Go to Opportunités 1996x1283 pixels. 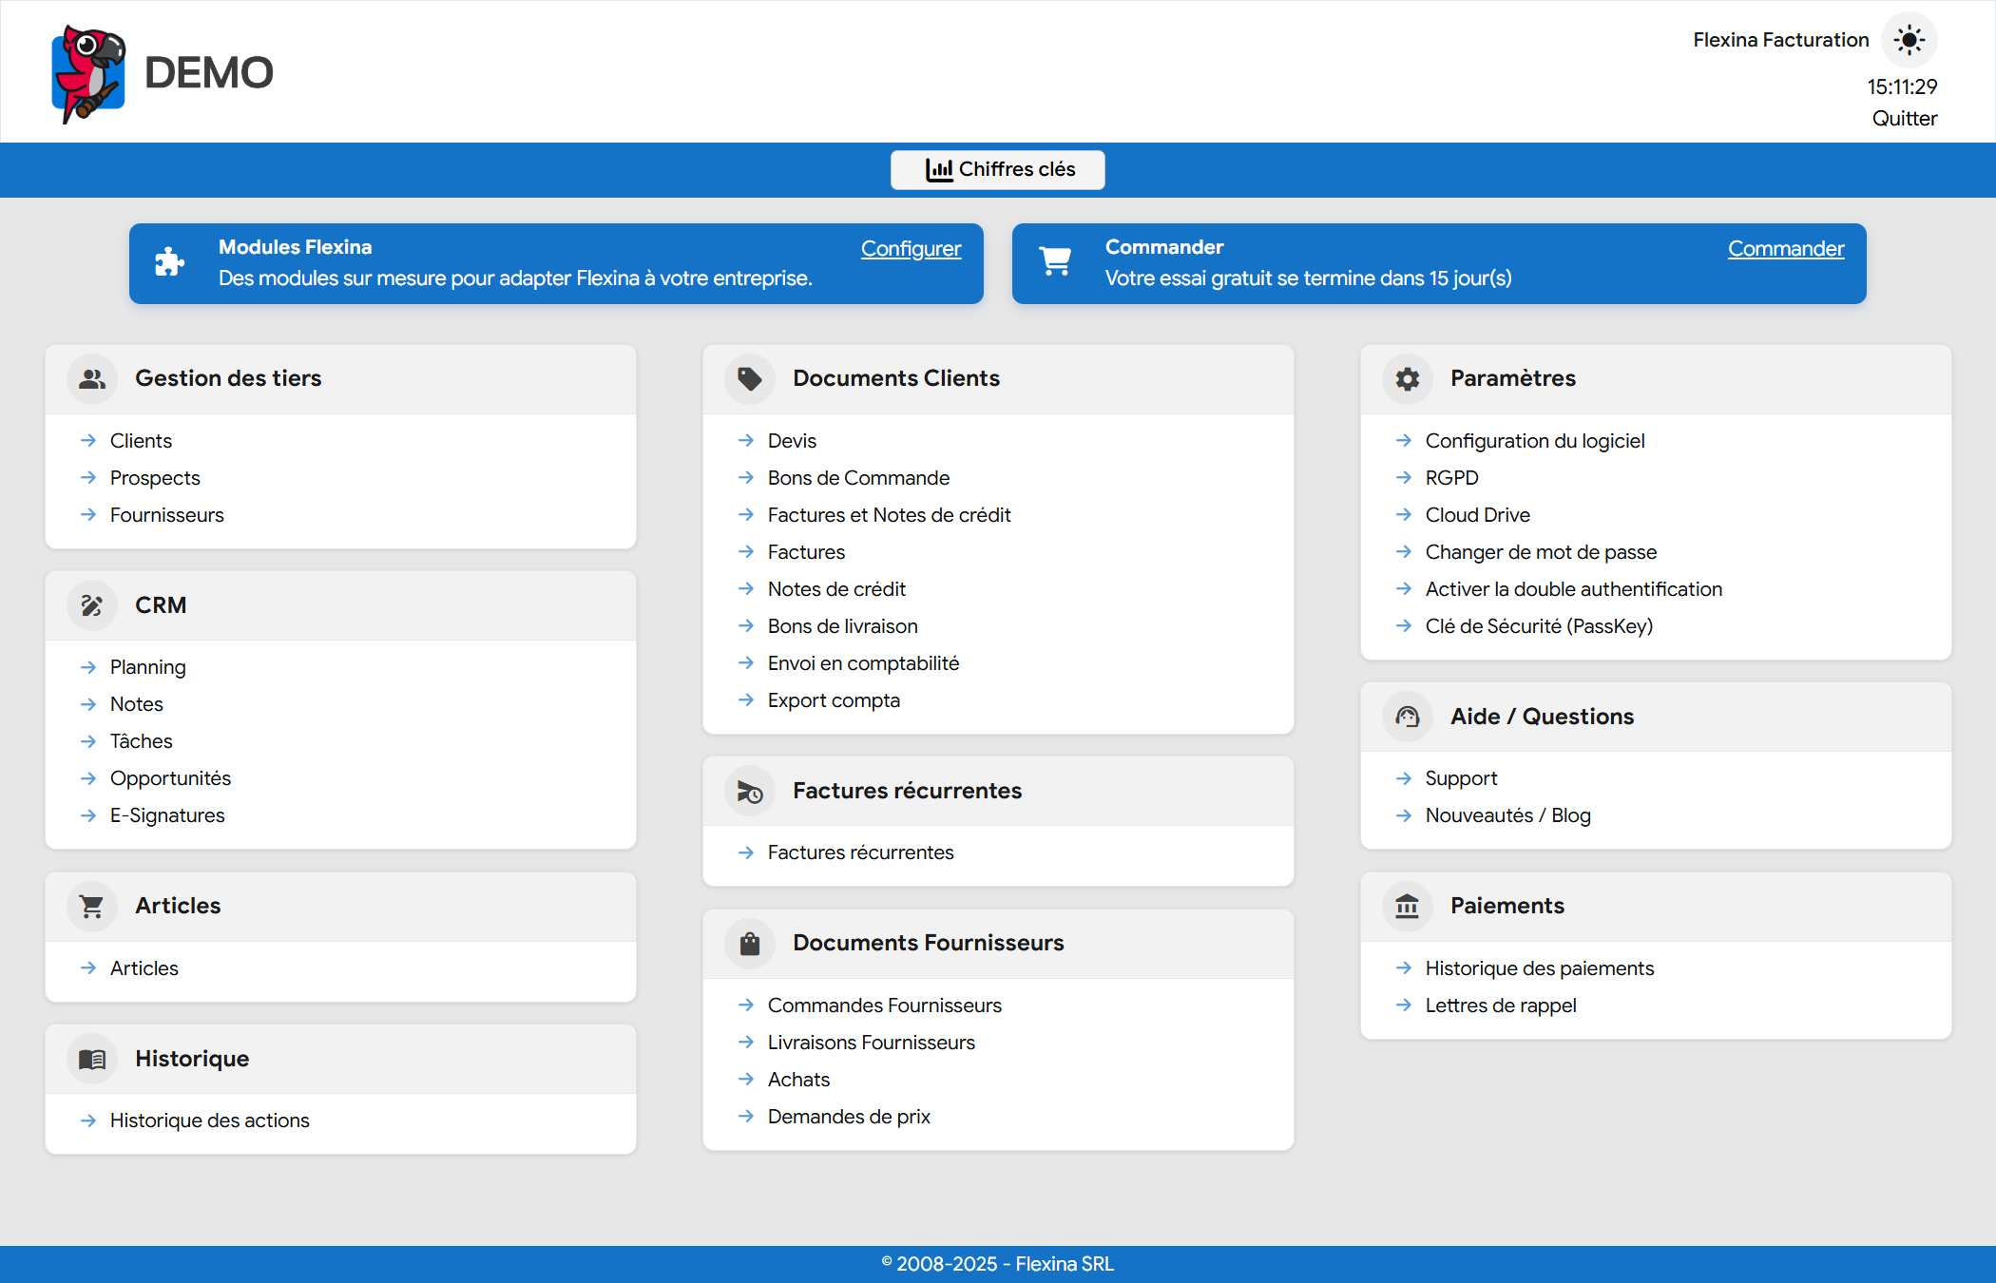coord(170,777)
